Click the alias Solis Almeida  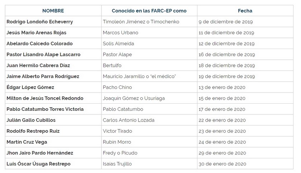tap(118, 44)
